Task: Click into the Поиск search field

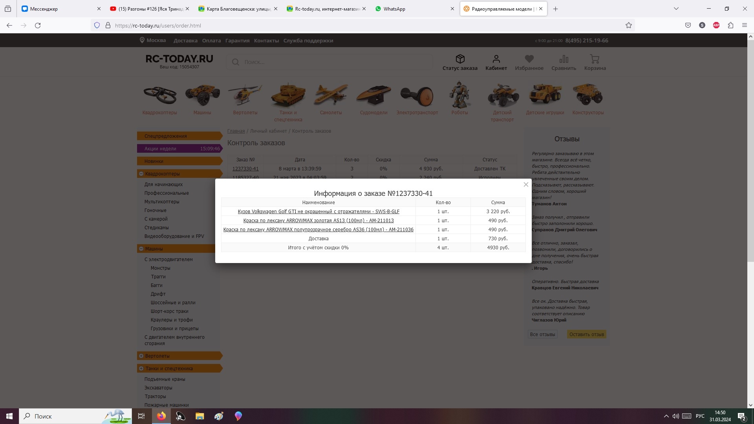Action: point(329,62)
